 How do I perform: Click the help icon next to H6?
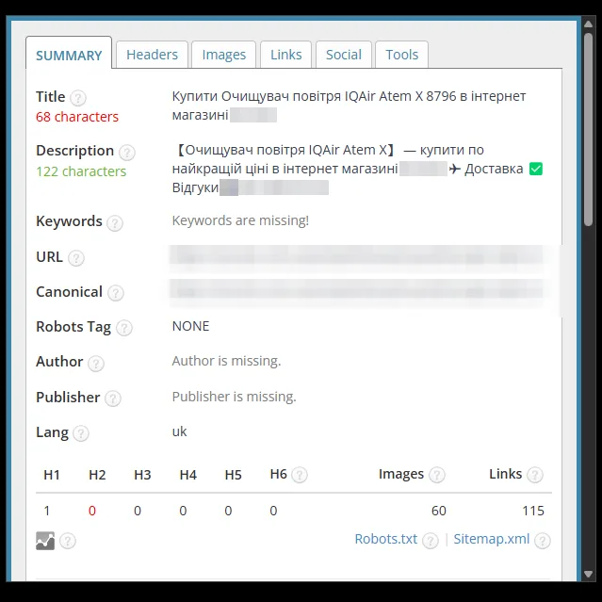(x=300, y=475)
